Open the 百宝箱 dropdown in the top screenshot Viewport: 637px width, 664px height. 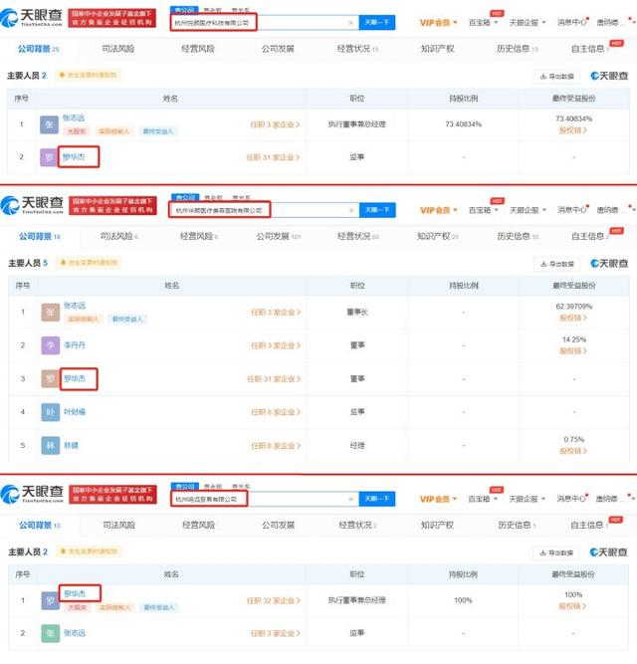(483, 23)
